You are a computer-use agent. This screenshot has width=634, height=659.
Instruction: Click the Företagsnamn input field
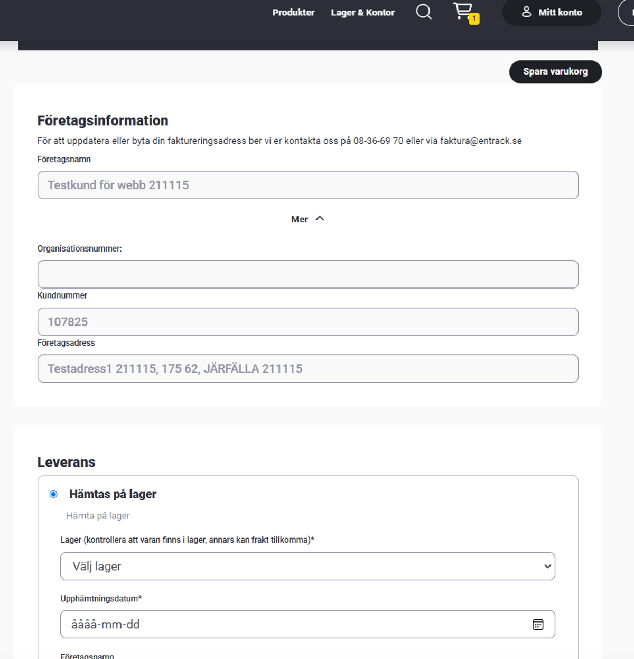pyautogui.click(x=308, y=185)
